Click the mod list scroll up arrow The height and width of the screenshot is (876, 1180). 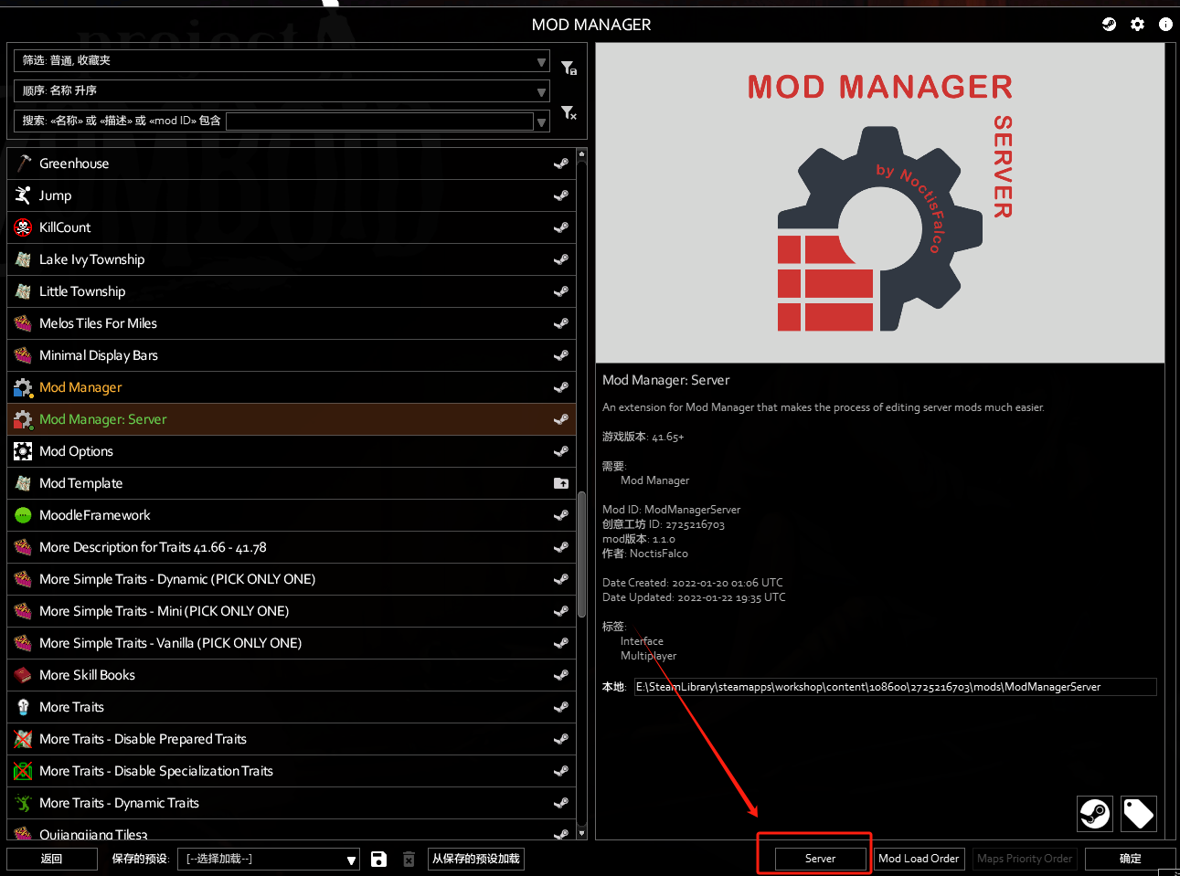click(x=581, y=156)
